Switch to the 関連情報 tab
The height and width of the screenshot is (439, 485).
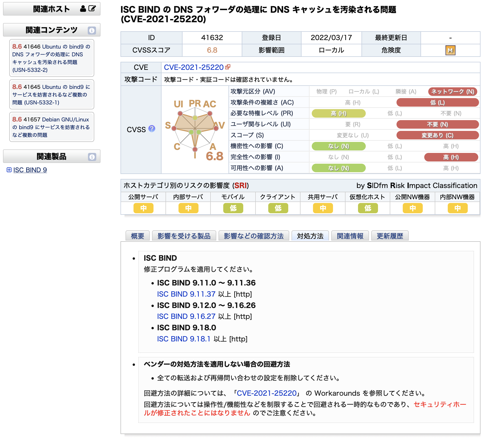coord(350,236)
